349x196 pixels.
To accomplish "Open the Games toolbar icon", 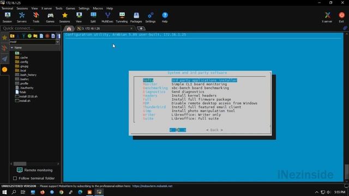I will 50,17.
